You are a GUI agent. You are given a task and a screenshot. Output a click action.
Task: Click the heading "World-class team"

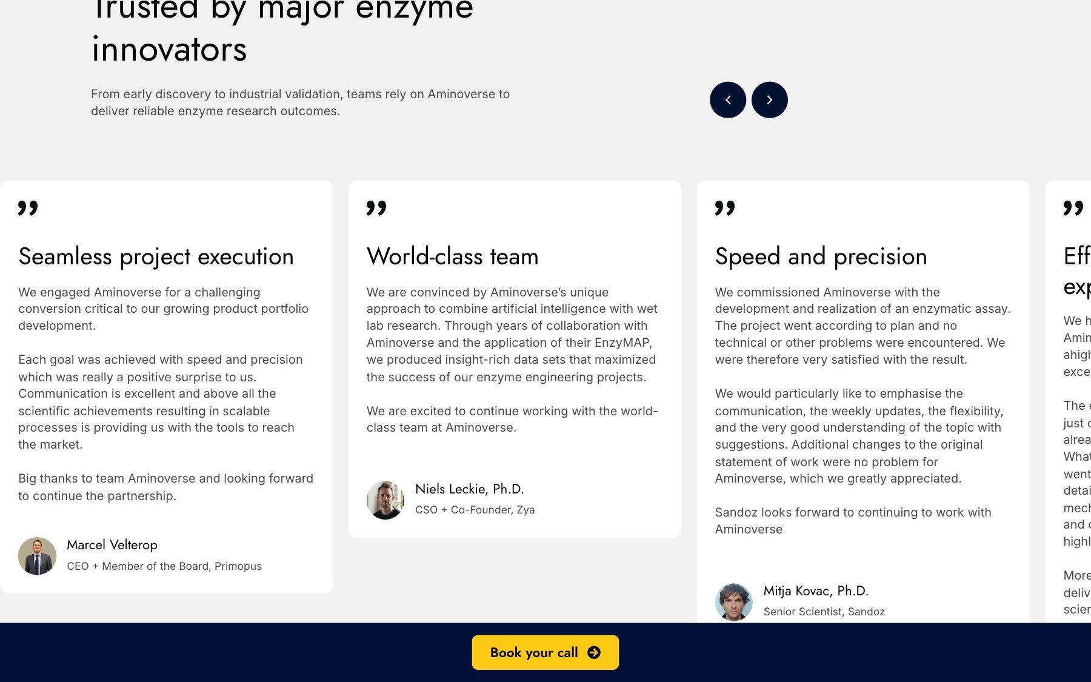tap(452, 256)
